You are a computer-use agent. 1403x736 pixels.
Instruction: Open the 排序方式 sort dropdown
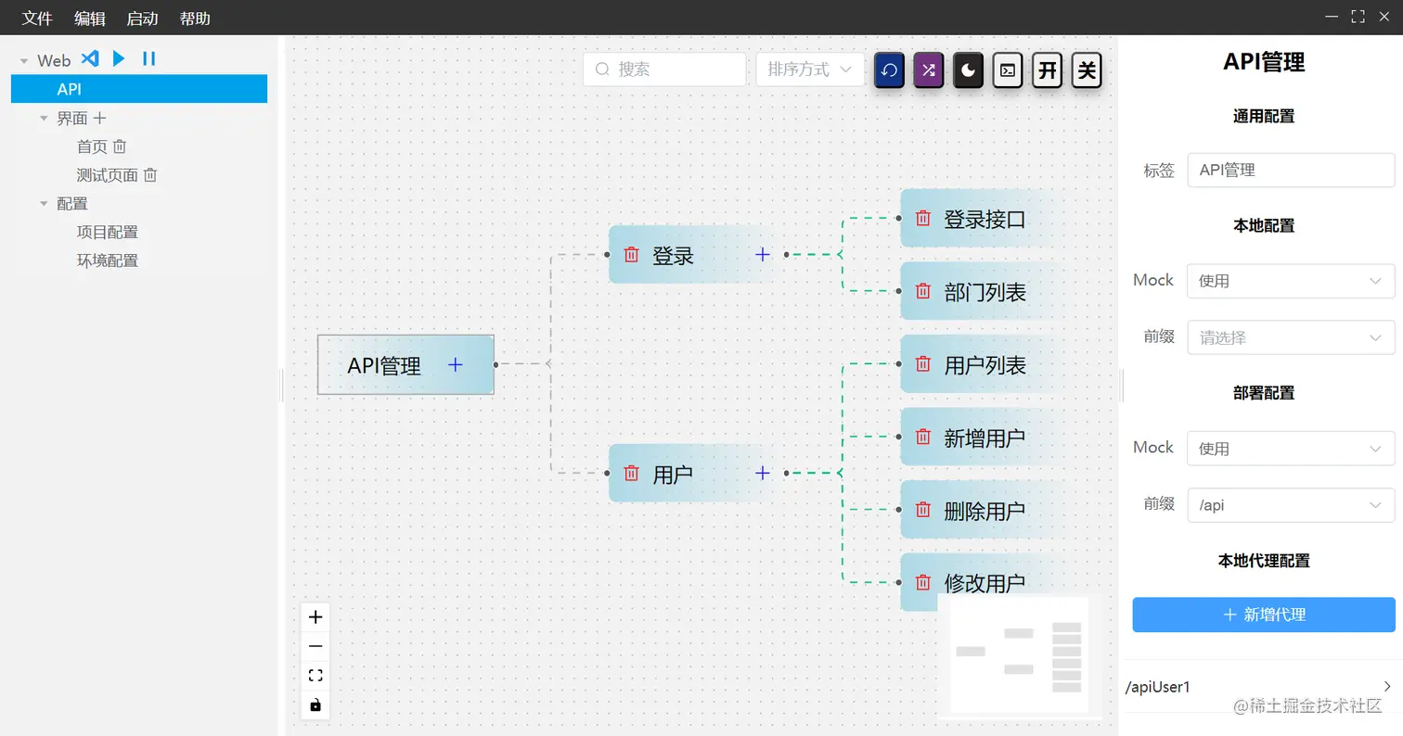click(809, 70)
